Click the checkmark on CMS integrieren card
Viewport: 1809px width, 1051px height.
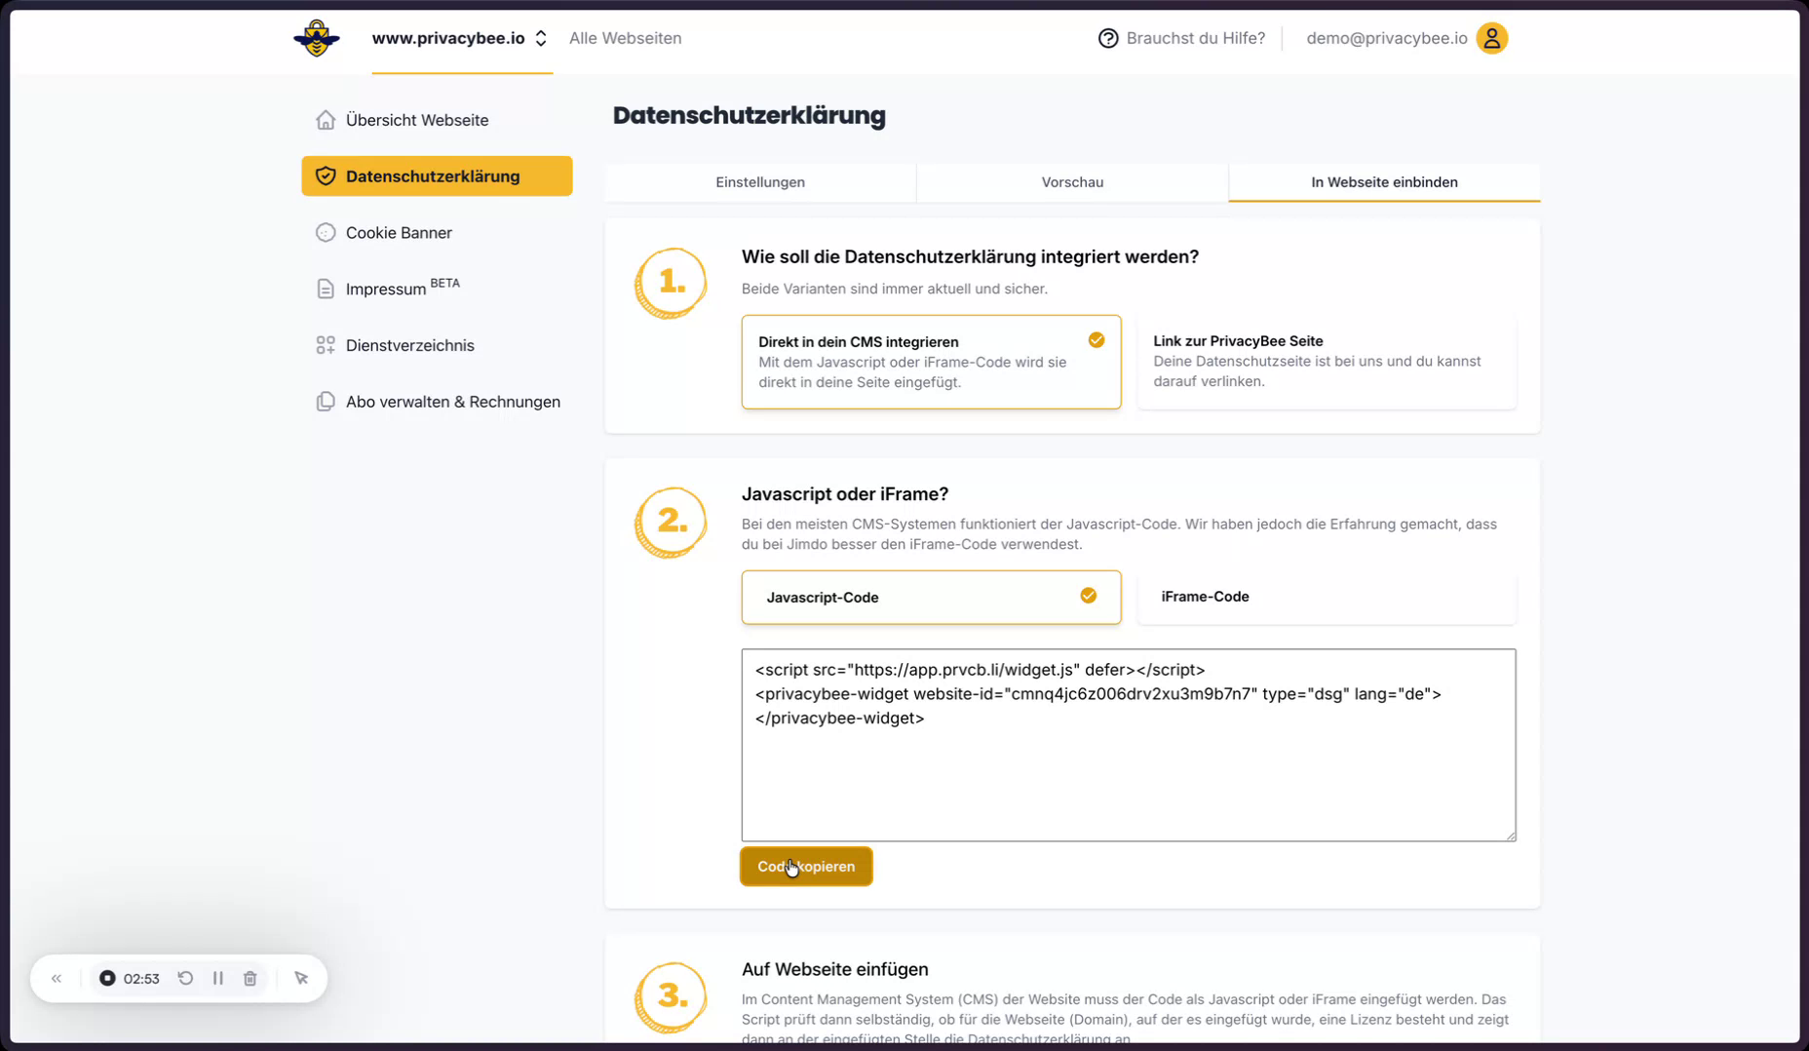coord(1097,340)
